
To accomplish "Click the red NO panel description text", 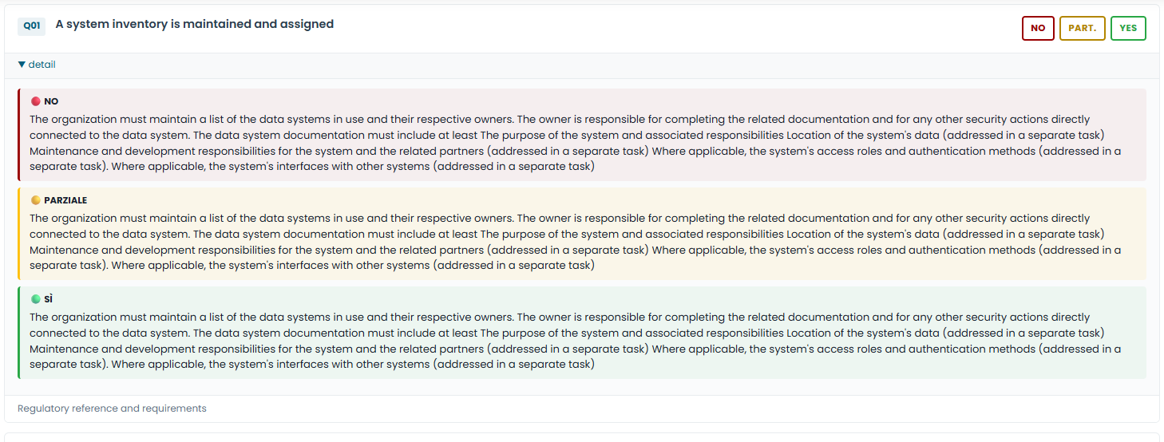I will point(575,144).
